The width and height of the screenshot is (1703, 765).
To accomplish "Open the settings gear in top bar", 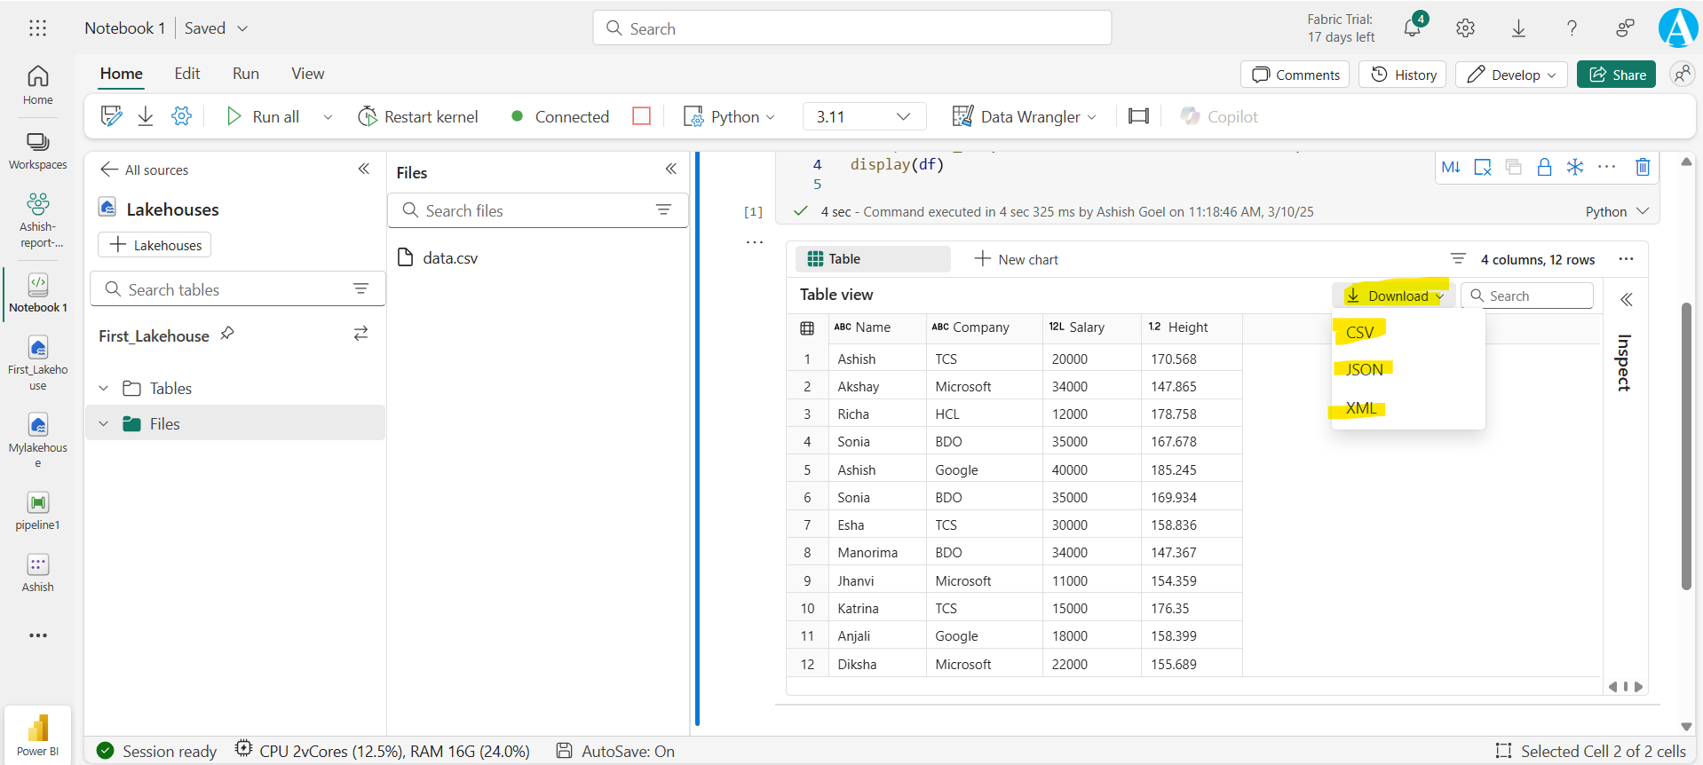I will click(1465, 28).
